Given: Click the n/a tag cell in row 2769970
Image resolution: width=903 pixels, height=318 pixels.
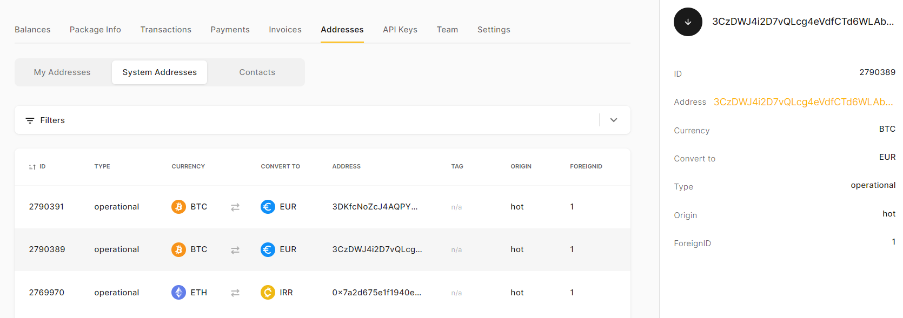Looking at the screenshot, I should (x=456, y=293).
